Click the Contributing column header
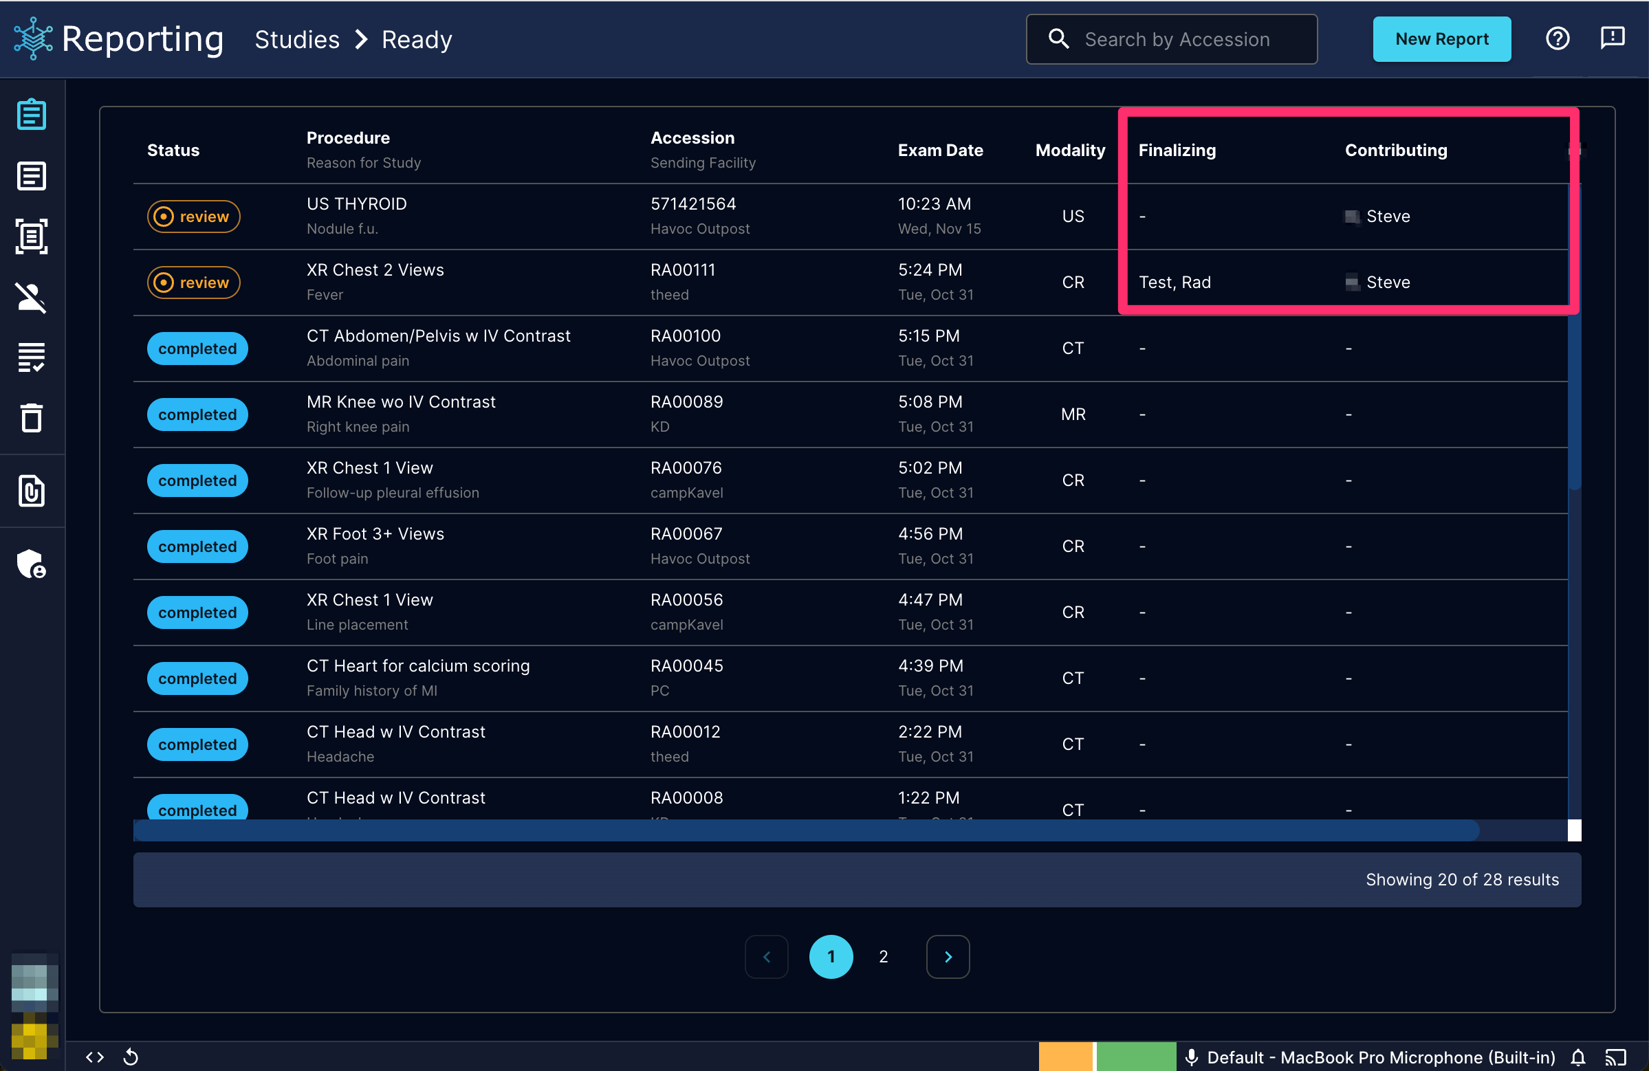1649x1071 pixels. click(1396, 151)
